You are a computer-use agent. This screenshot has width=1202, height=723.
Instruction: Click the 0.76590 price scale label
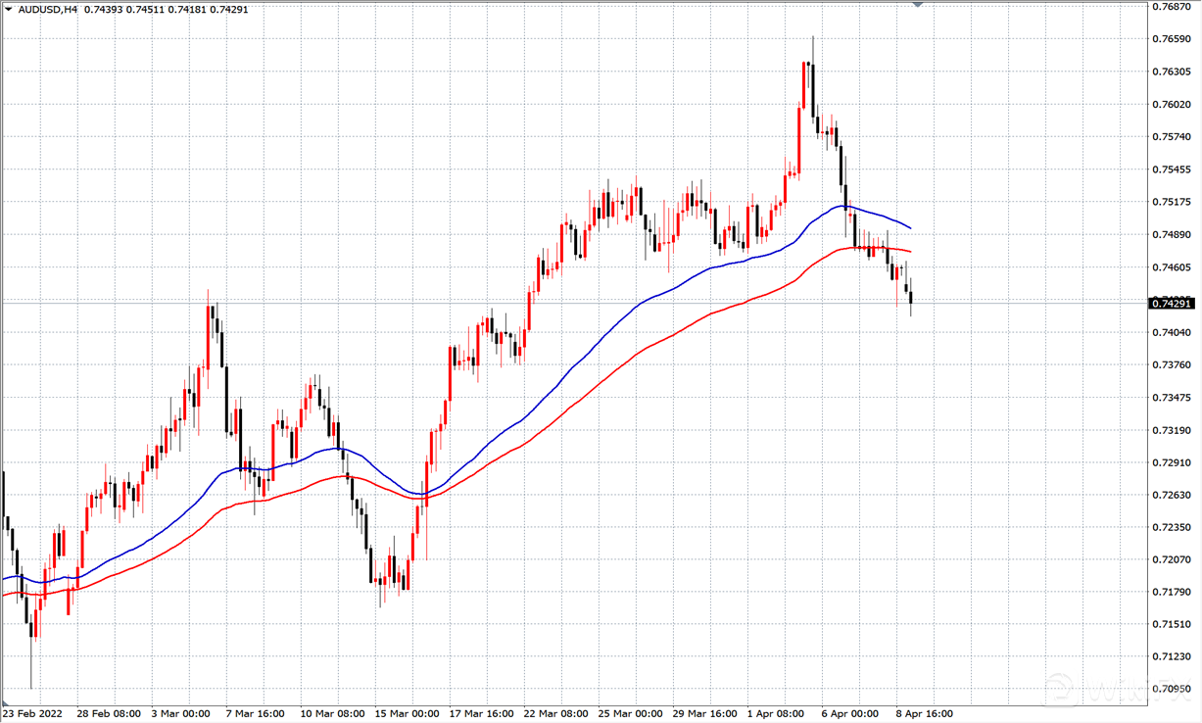tap(1171, 39)
